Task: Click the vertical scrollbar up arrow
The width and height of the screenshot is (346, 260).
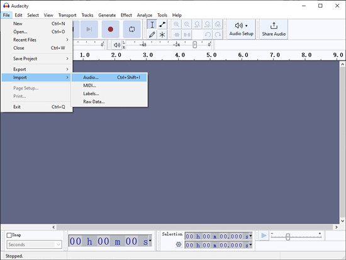Action: (342, 64)
